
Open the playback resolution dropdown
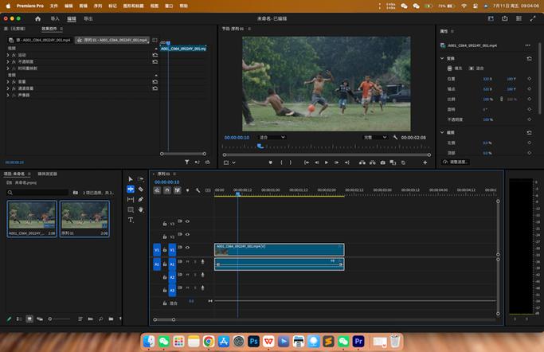point(374,137)
